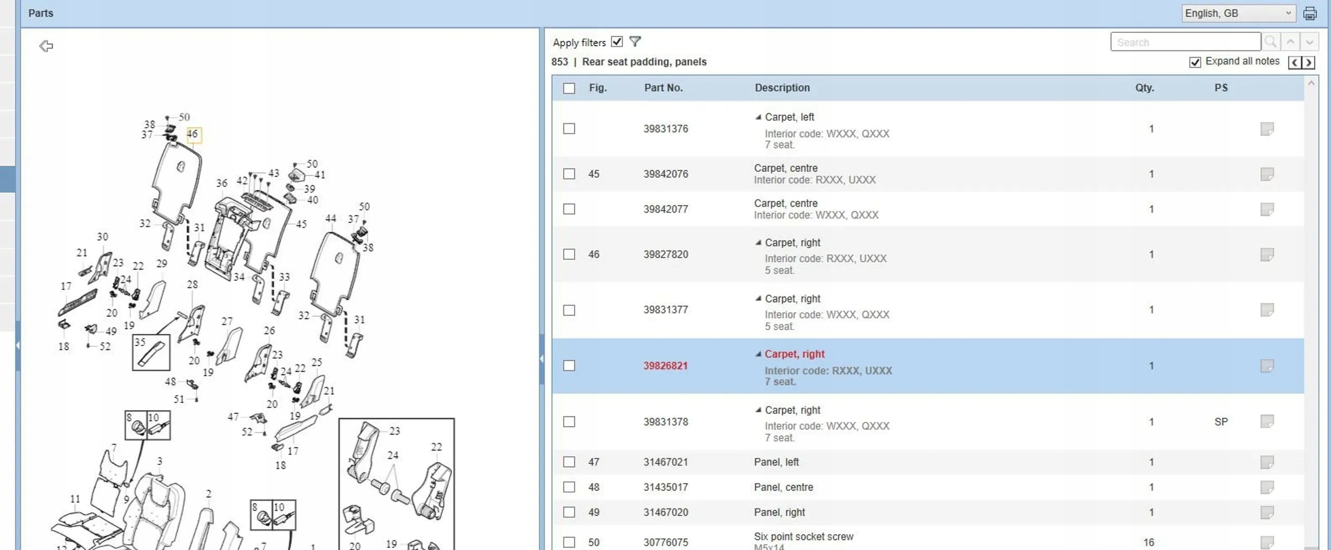The height and width of the screenshot is (550, 1331).
Task: Open note icon for Panel, left row
Action: (x=1267, y=462)
